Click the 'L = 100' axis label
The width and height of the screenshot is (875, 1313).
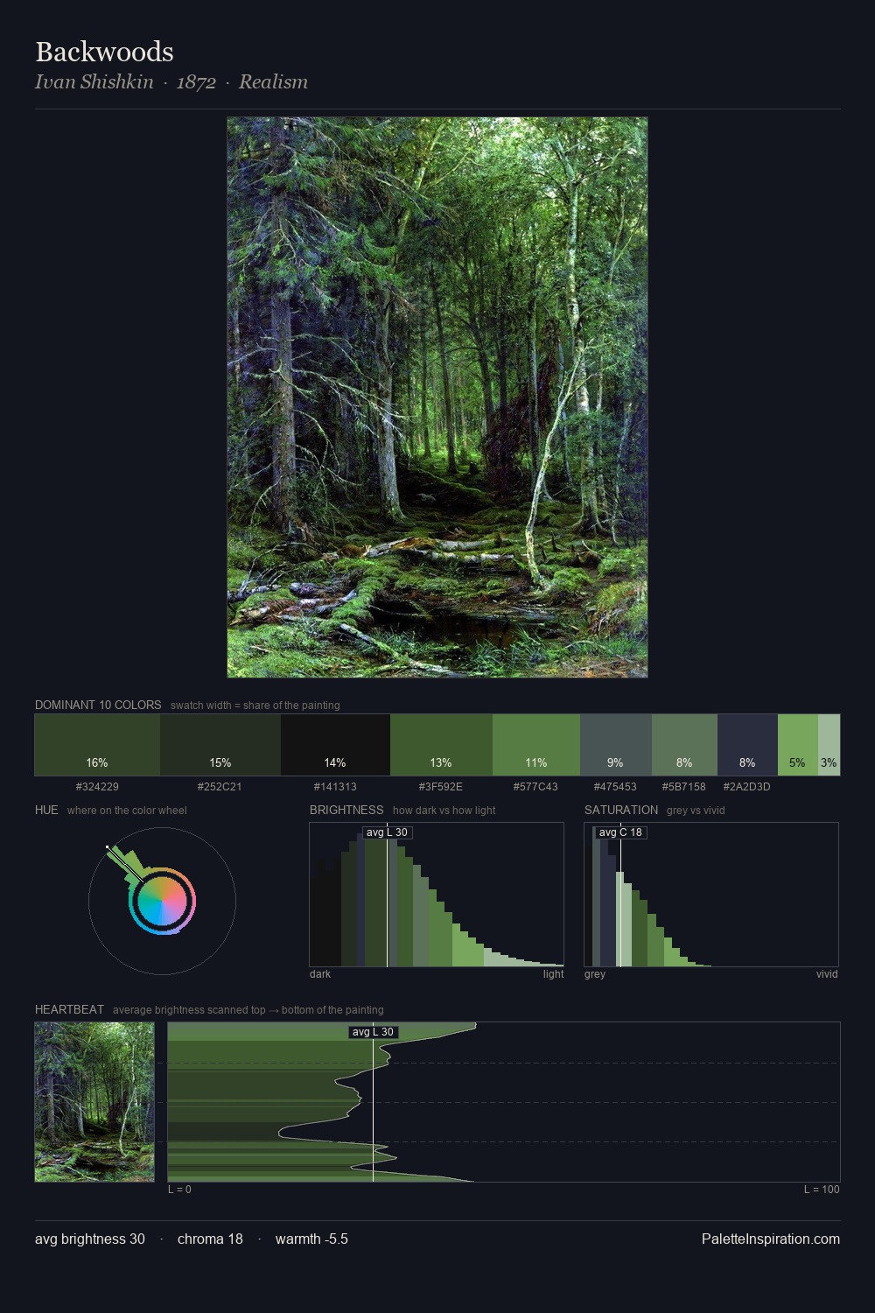(x=822, y=1189)
